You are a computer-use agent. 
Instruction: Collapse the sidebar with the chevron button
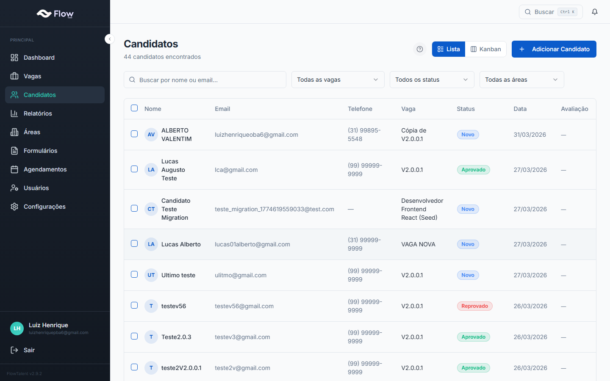(x=110, y=39)
